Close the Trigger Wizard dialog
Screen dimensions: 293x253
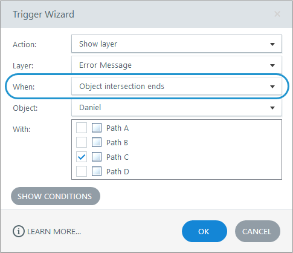click(x=277, y=14)
